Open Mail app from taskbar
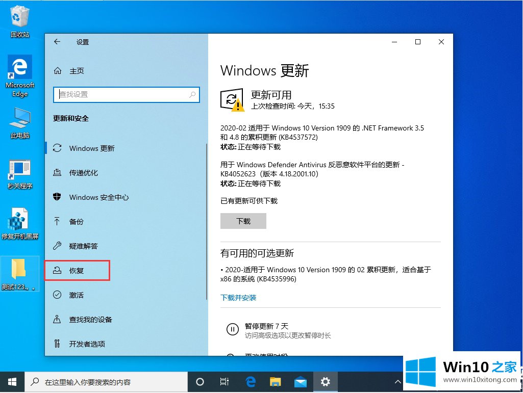Image resolution: width=523 pixels, height=393 pixels. coord(301,382)
